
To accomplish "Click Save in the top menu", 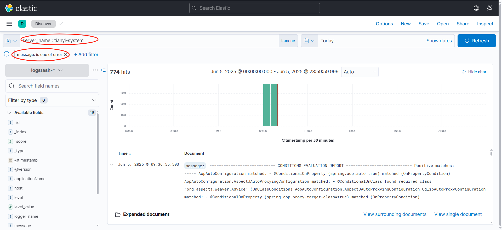I will click(x=424, y=24).
